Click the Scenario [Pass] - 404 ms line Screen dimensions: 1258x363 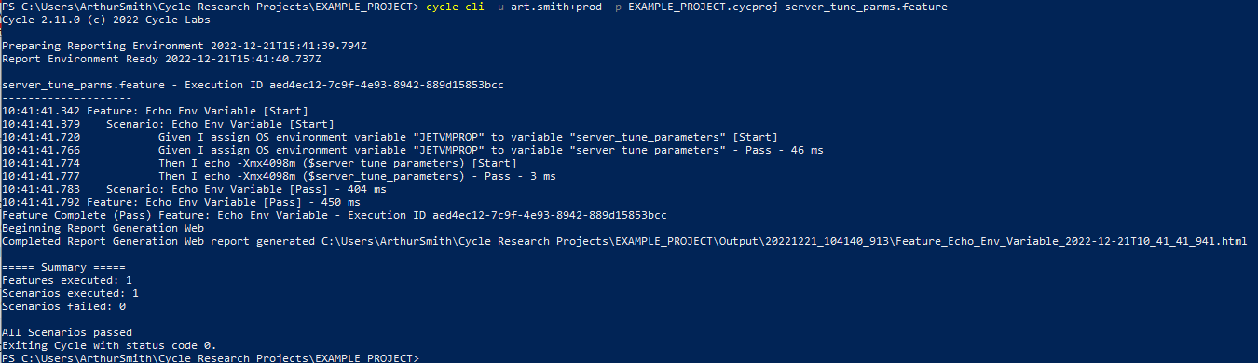coord(194,188)
